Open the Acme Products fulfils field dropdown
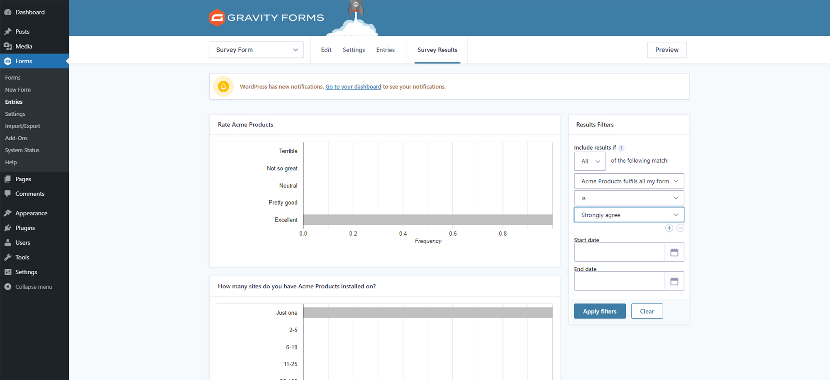 pos(629,181)
